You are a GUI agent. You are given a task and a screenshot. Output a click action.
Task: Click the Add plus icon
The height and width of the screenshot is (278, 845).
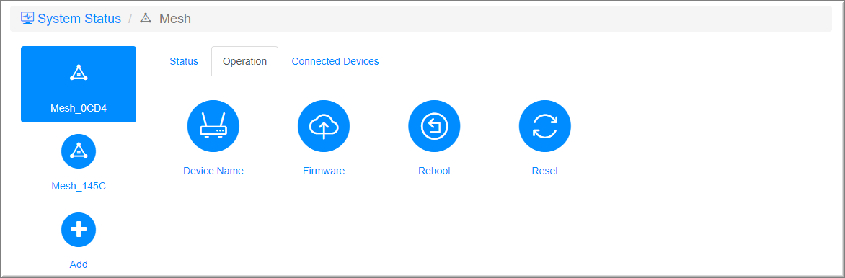click(79, 230)
